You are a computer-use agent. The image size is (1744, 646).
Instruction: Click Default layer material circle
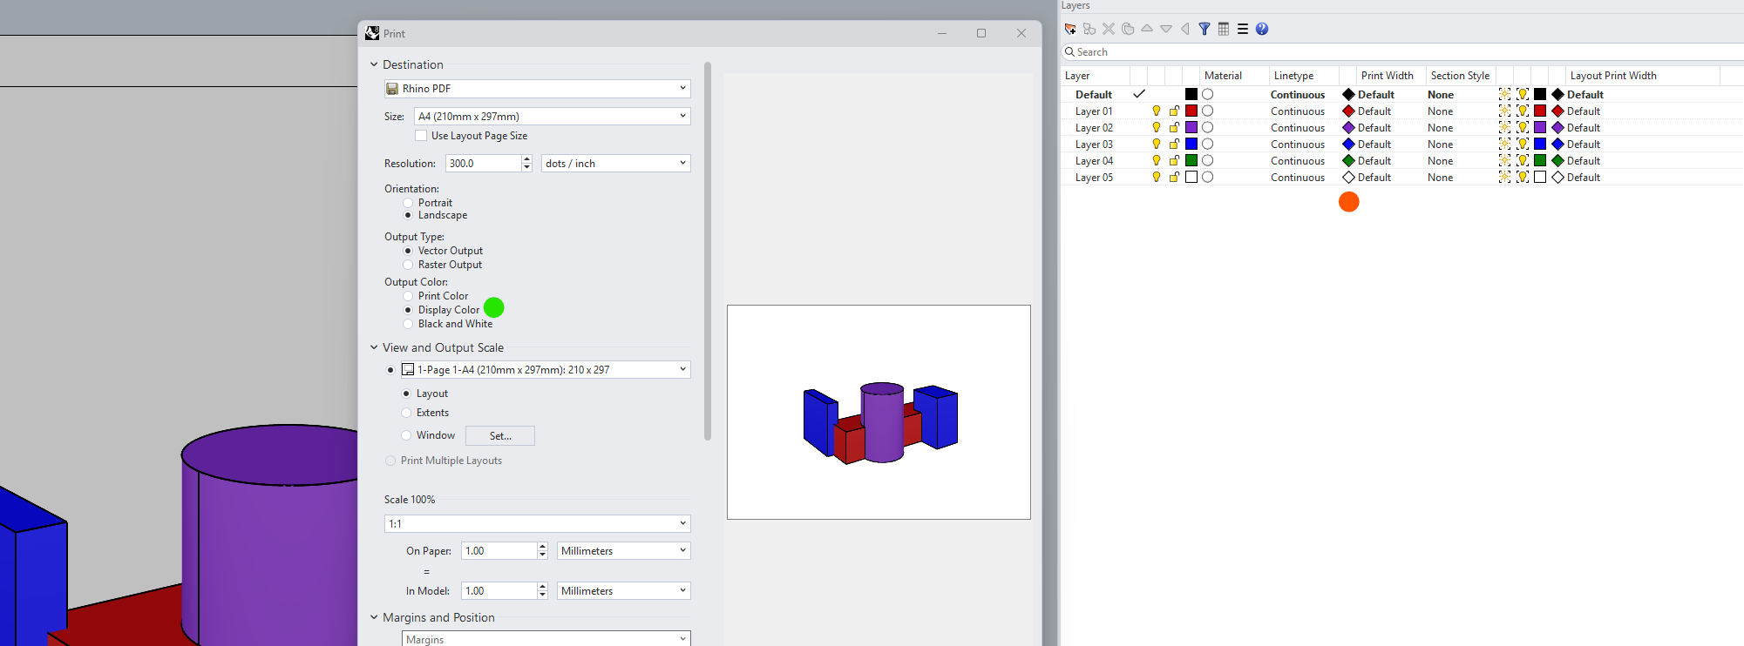(x=1208, y=94)
